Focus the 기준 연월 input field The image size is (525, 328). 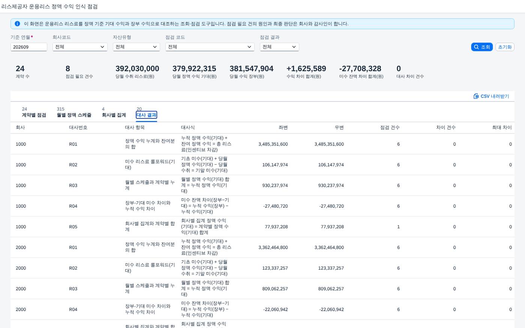point(29,47)
